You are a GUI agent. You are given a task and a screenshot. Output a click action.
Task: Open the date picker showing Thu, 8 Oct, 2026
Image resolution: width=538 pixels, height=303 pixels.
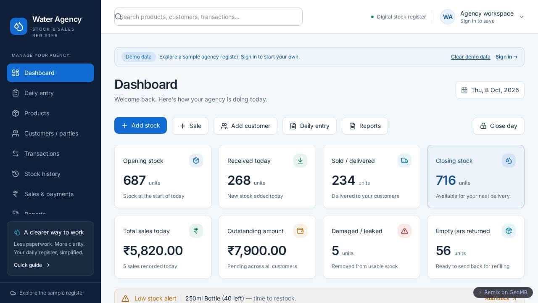490,90
